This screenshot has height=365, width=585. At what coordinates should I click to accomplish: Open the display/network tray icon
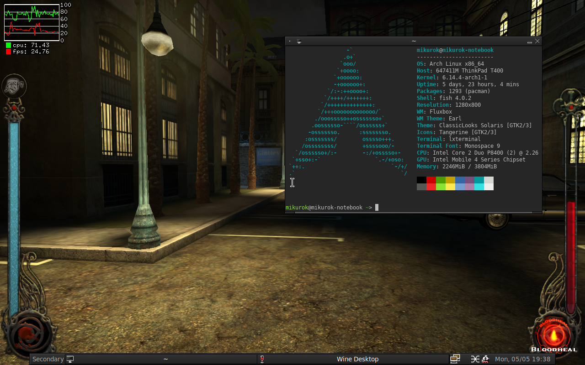[x=455, y=359]
